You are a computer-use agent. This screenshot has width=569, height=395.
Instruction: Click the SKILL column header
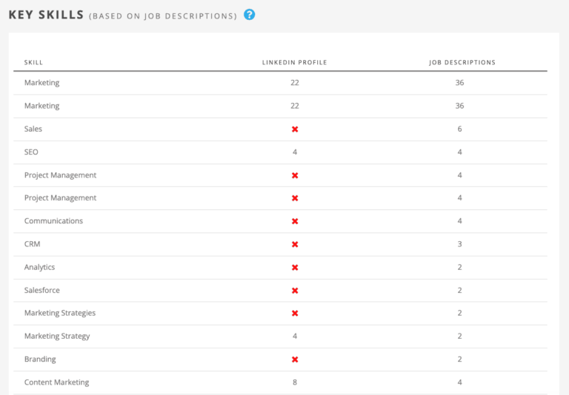33,62
